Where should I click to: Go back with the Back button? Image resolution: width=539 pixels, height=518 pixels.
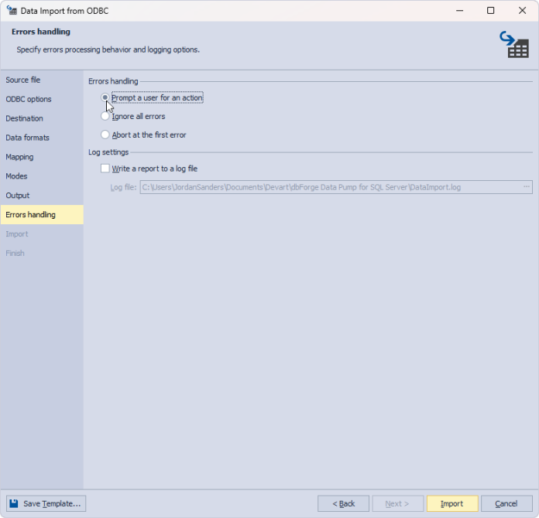tap(343, 503)
